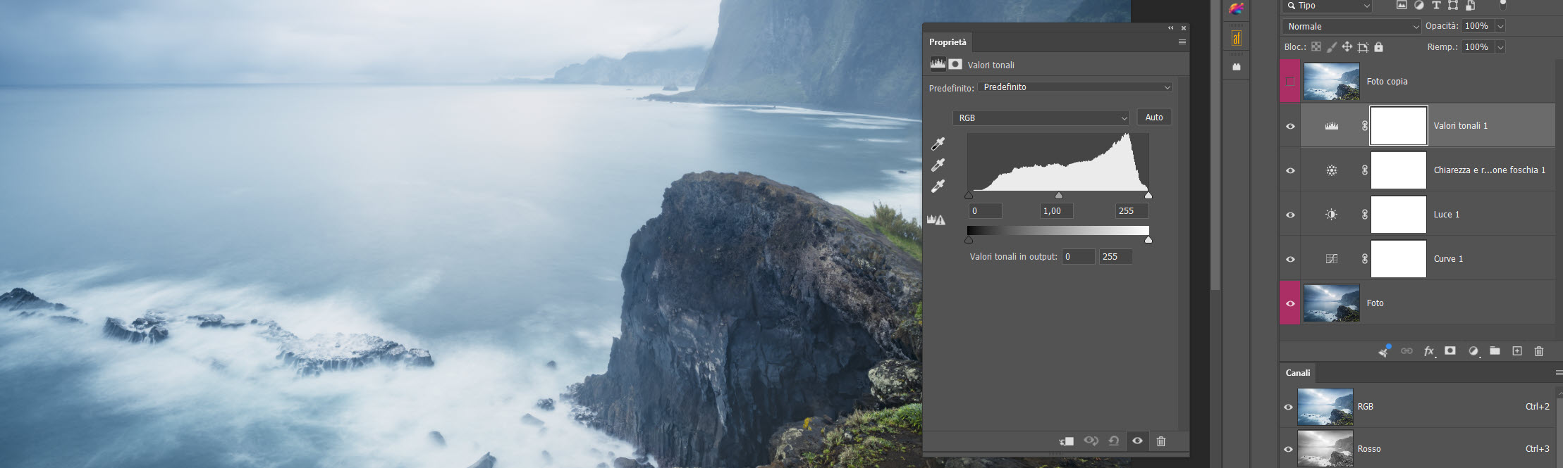Open the Tipo layer filter dropdown
Screen dimensions: 1563x468
pos(1327,6)
